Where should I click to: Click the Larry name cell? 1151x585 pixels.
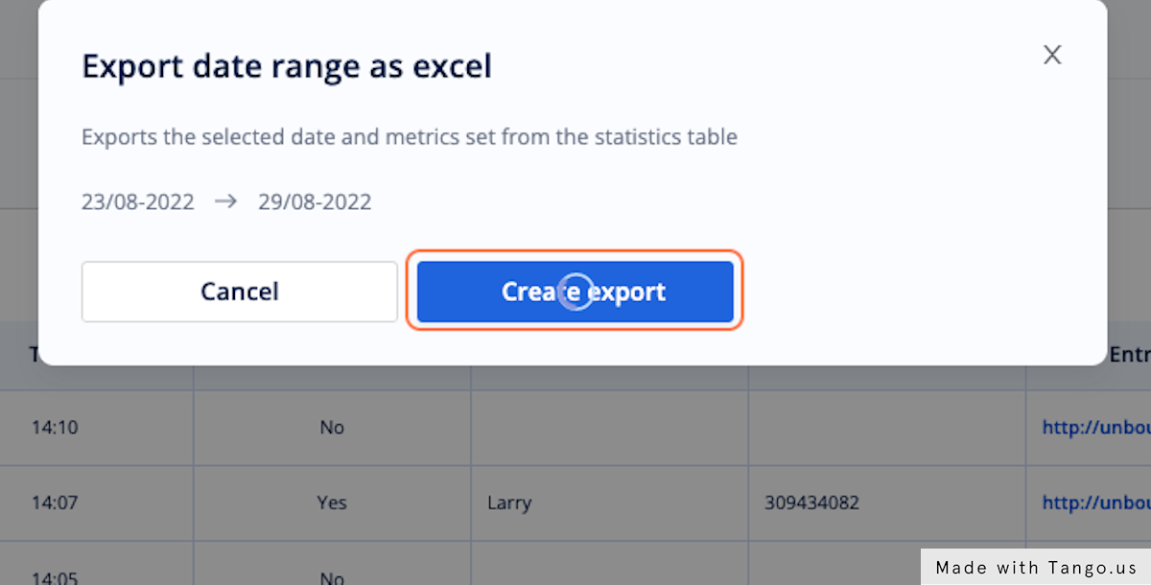click(x=508, y=503)
